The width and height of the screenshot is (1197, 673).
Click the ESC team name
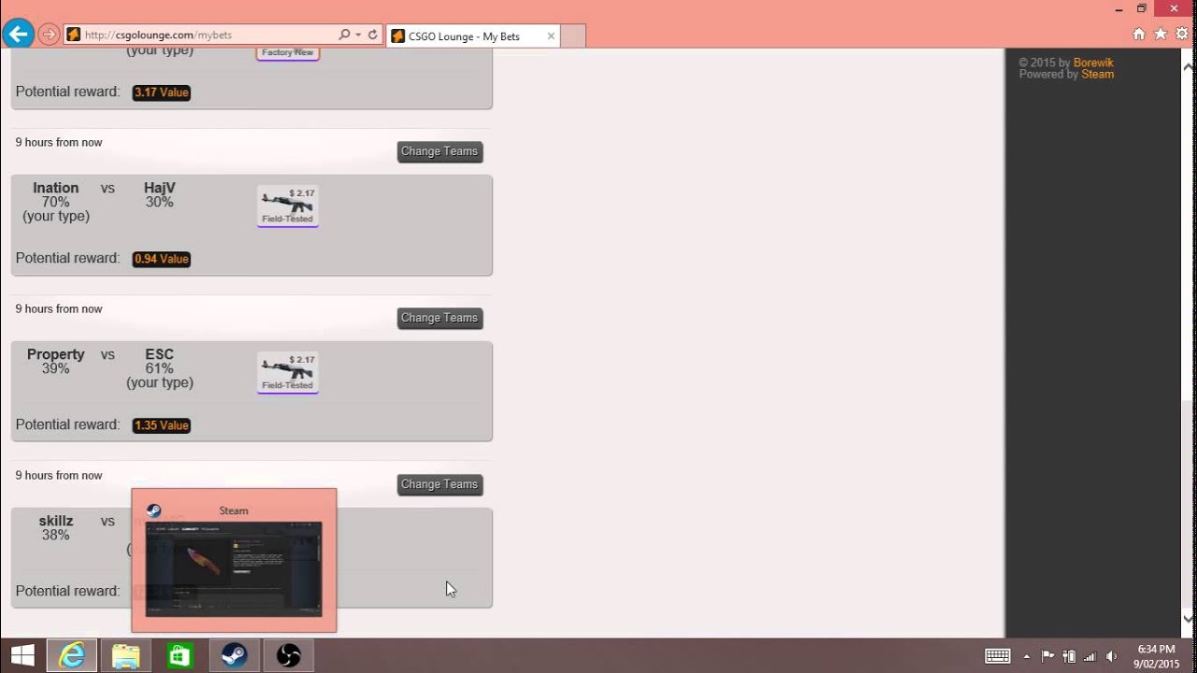pos(160,354)
